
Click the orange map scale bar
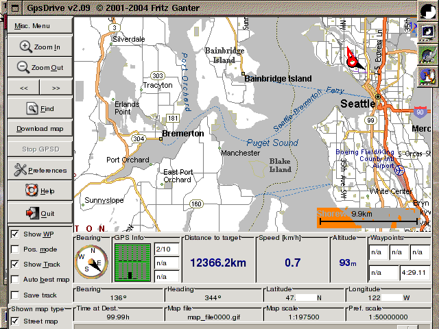coord(368,217)
